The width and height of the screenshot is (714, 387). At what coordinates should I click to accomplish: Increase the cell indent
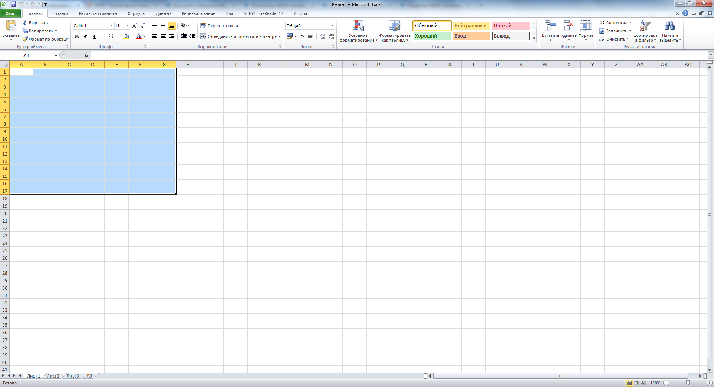[x=192, y=36]
